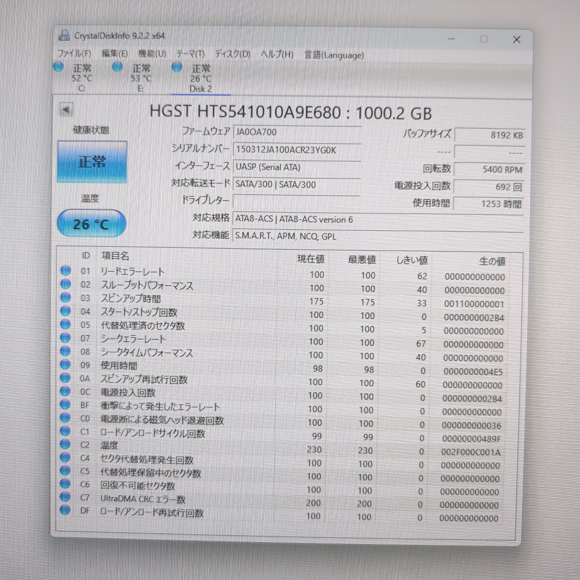Click the status orb for attribute 04
580x580 pixels.
(x=65, y=311)
